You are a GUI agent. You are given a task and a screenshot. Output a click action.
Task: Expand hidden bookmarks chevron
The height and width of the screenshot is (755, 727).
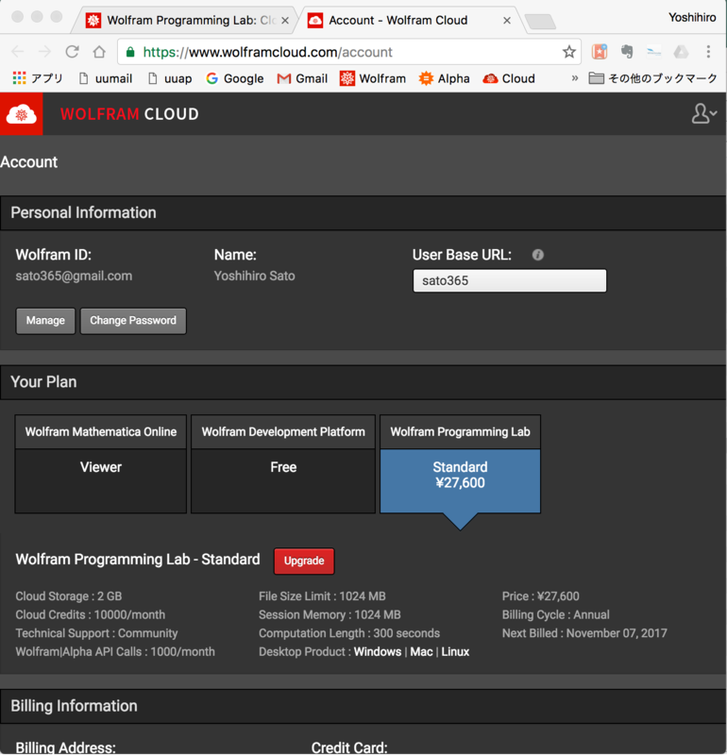click(574, 78)
